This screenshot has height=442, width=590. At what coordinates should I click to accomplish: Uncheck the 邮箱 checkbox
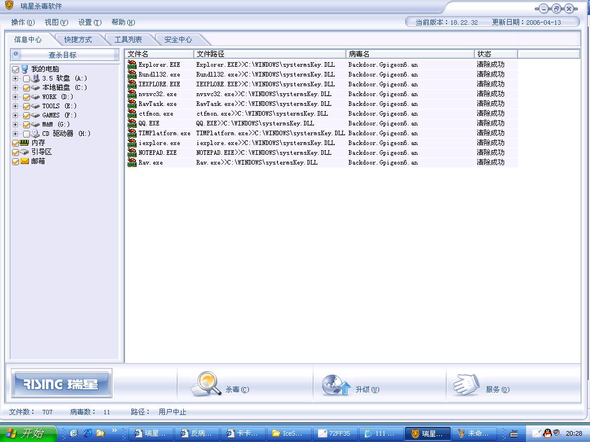(16, 161)
